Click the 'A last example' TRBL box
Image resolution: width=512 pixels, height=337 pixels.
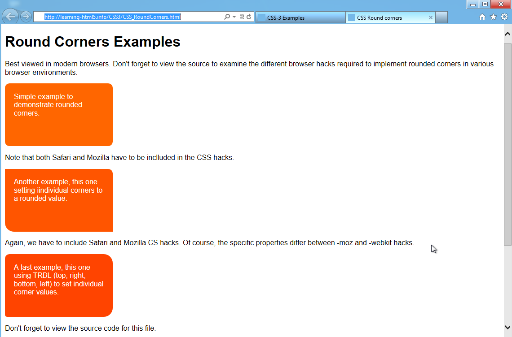[x=59, y=285]
